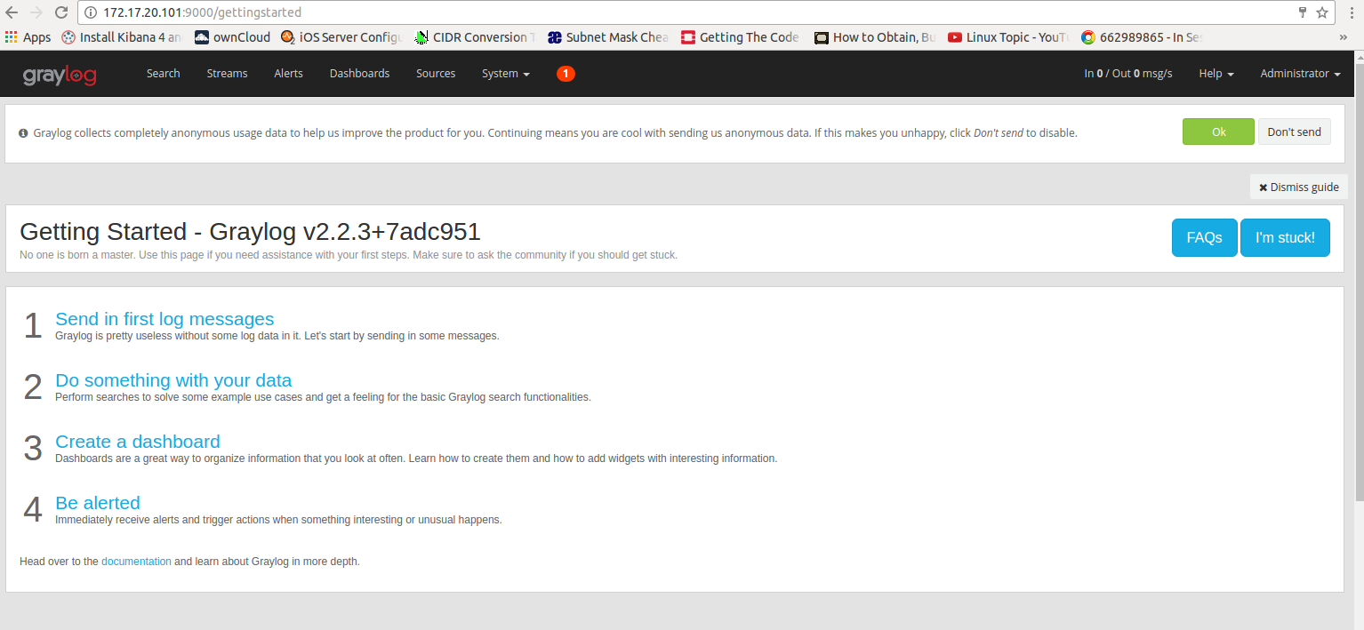This screenshot has height=630, width=1364.
Task: Open the FAQs button
Action: (x=1205, y=237)
